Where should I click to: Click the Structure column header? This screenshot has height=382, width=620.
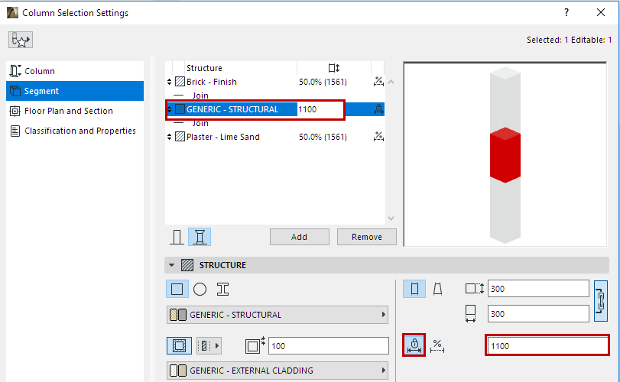coord(204,68)
